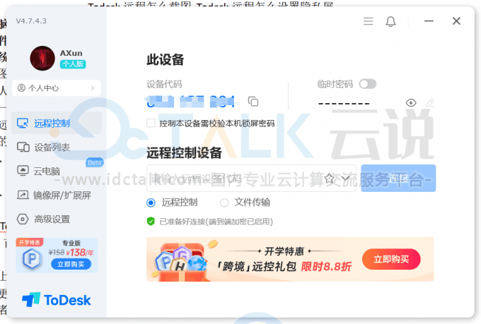Click the hidden temporary password dashes
The image size is (481, 324).
point(344,104)
